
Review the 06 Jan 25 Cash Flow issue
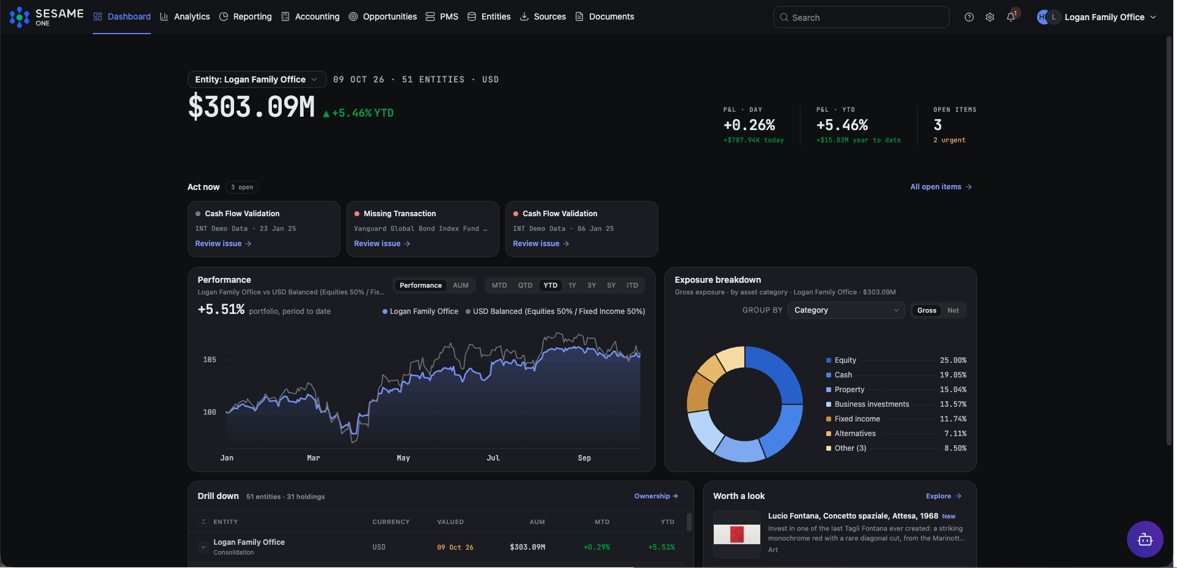(541, 244)
